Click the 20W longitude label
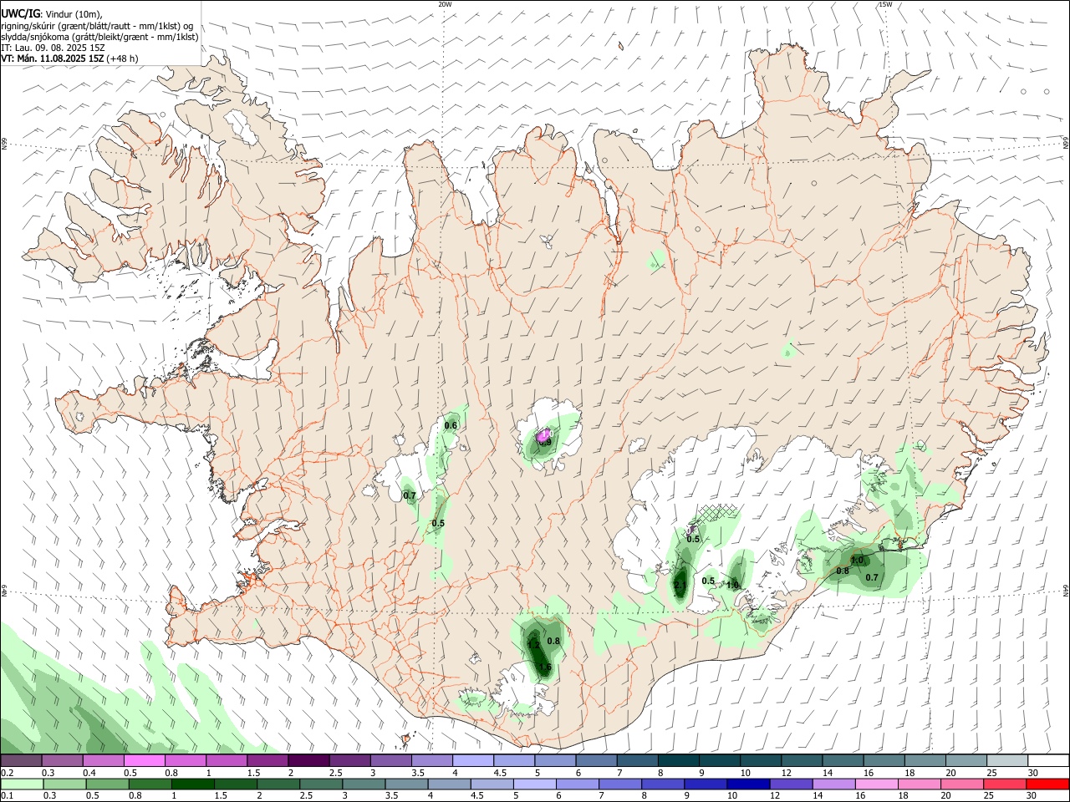Viewport: 1070px width, 802px height. (x=445, y=4)
